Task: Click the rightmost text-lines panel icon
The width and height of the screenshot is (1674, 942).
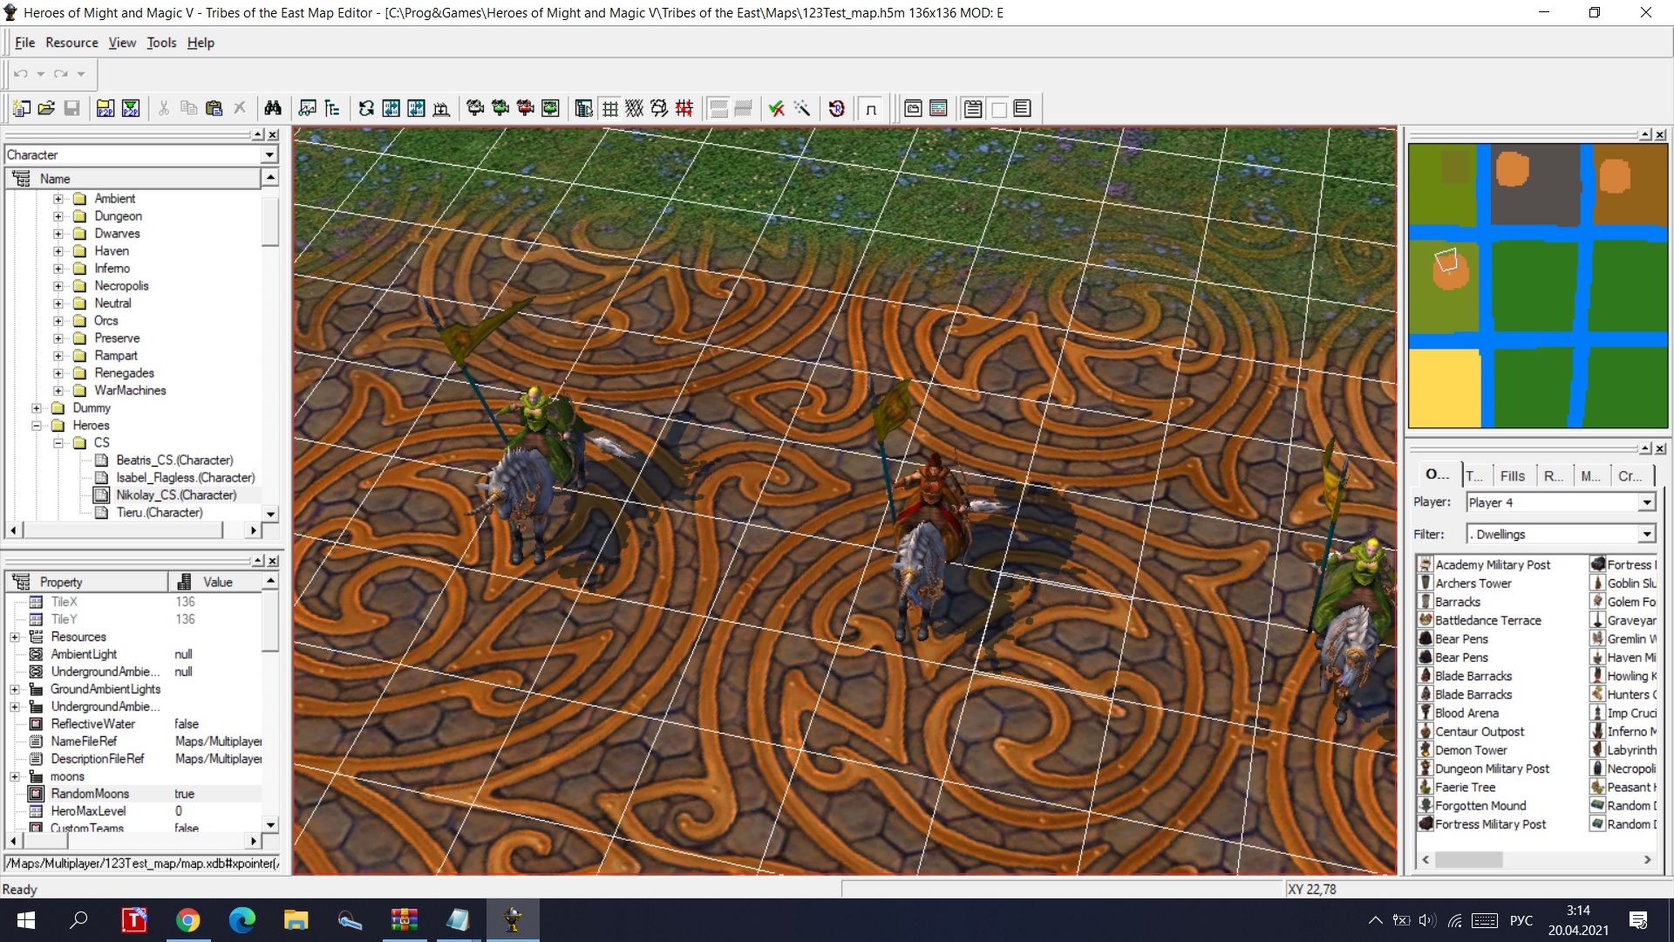Action: pos(1023,108)
